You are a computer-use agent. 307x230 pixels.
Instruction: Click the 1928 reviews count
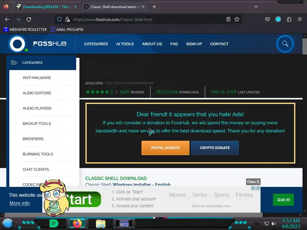tap(124, 92)
